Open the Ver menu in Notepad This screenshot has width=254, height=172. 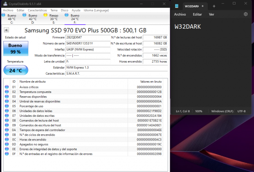click(x=211, y=14)
